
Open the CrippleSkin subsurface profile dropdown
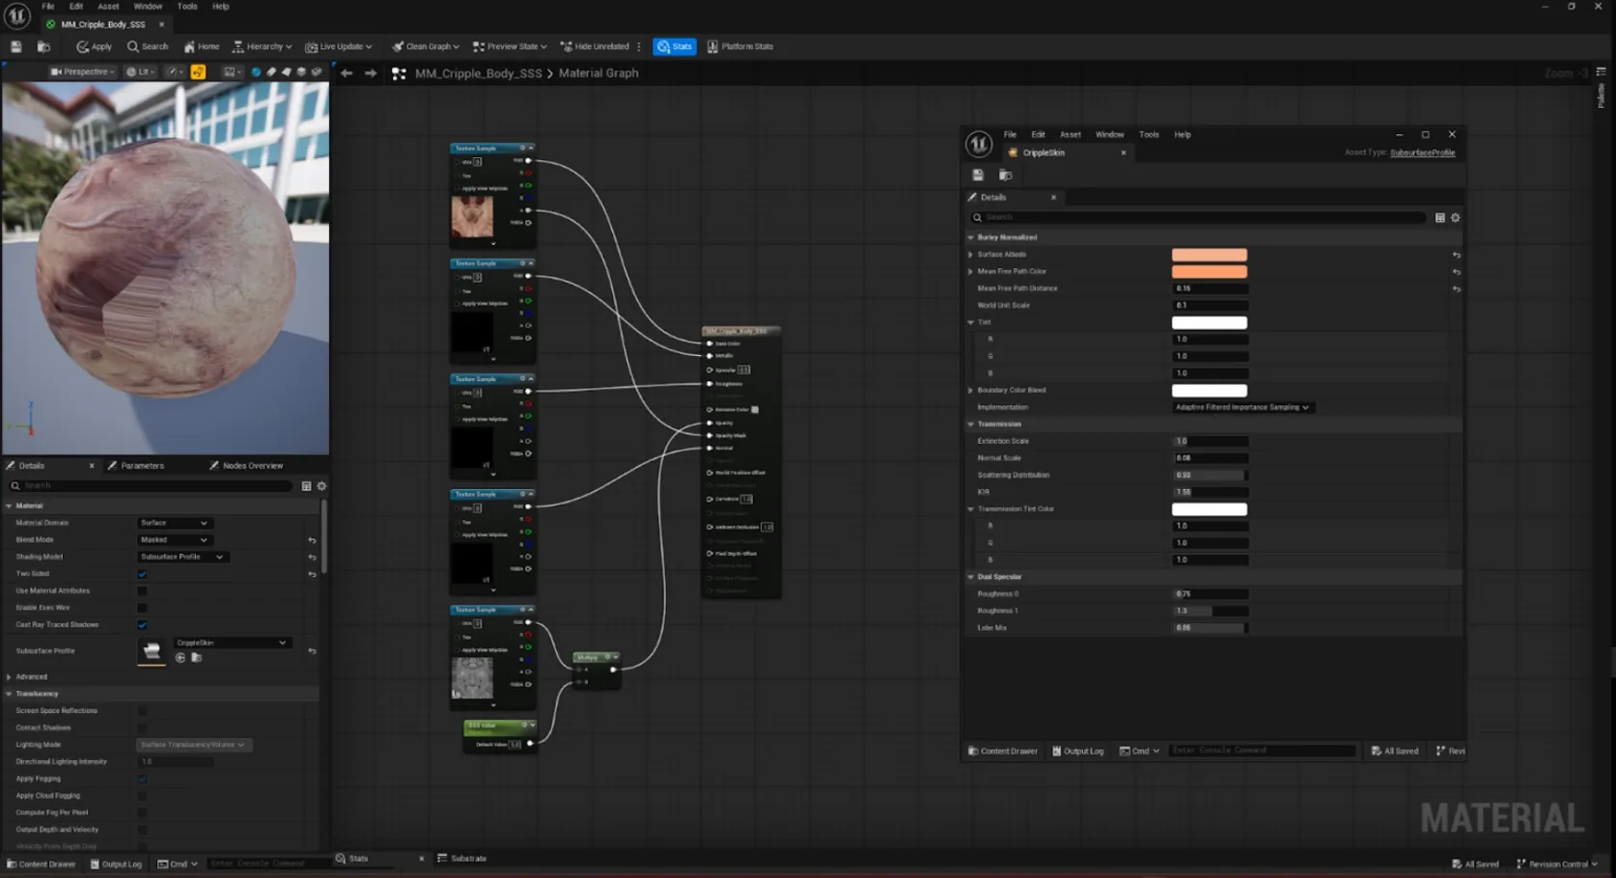pos(231,643)
